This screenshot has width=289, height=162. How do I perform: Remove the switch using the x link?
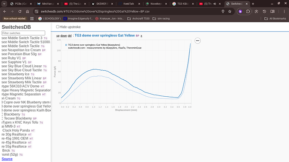click(142, 36)
